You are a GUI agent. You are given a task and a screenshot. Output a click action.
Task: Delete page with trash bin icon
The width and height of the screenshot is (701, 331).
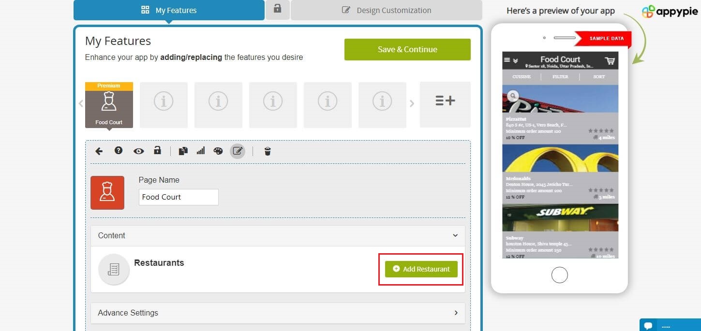[268, 151]
